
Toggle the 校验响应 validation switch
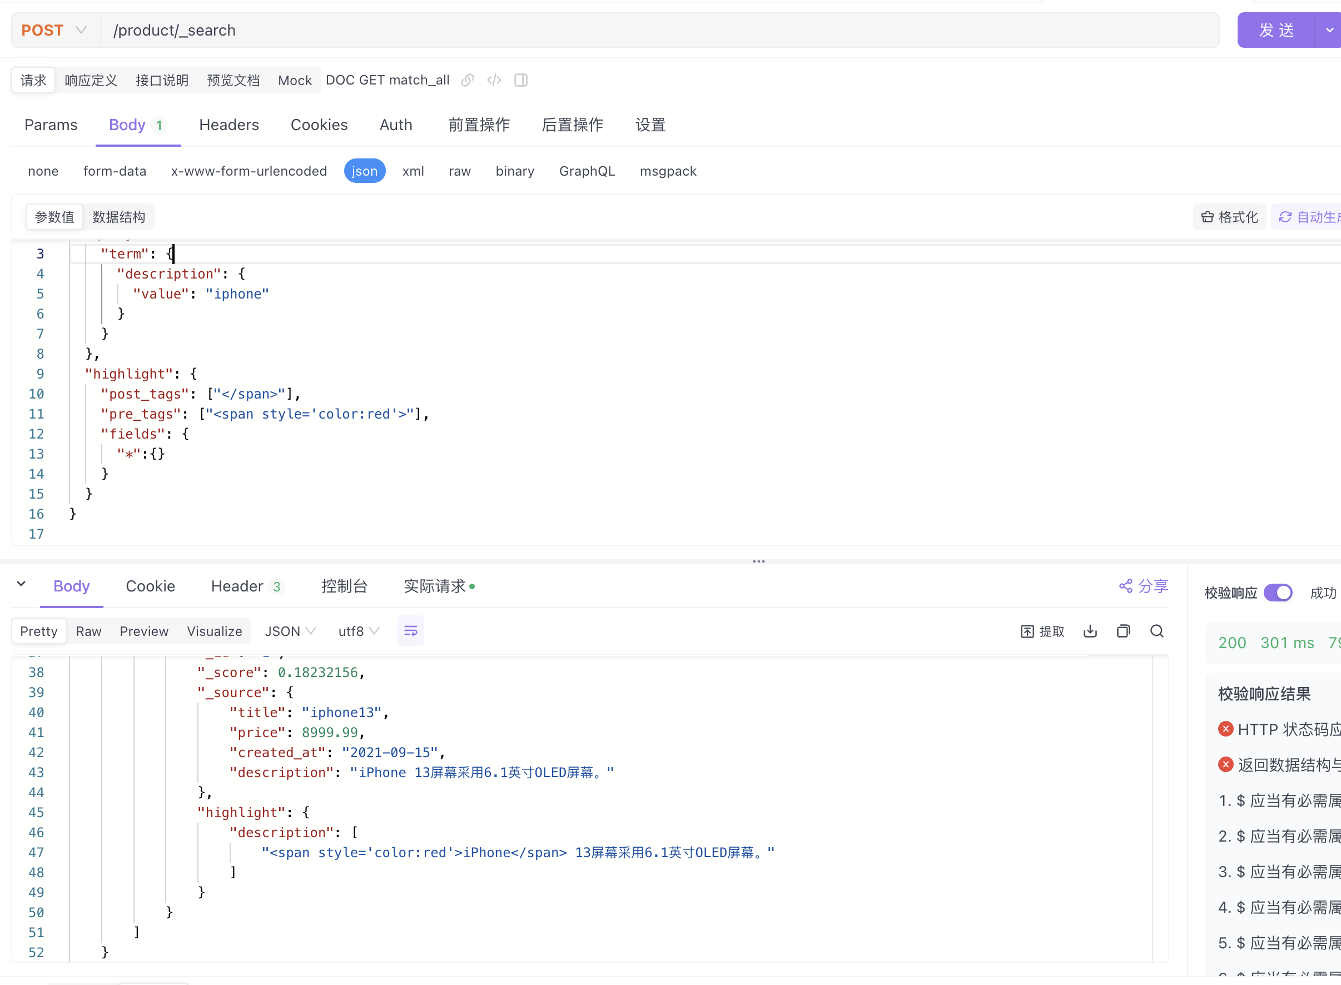point(1278,593)
